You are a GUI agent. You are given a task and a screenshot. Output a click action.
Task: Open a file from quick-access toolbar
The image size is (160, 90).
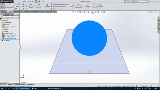[21, 1]
